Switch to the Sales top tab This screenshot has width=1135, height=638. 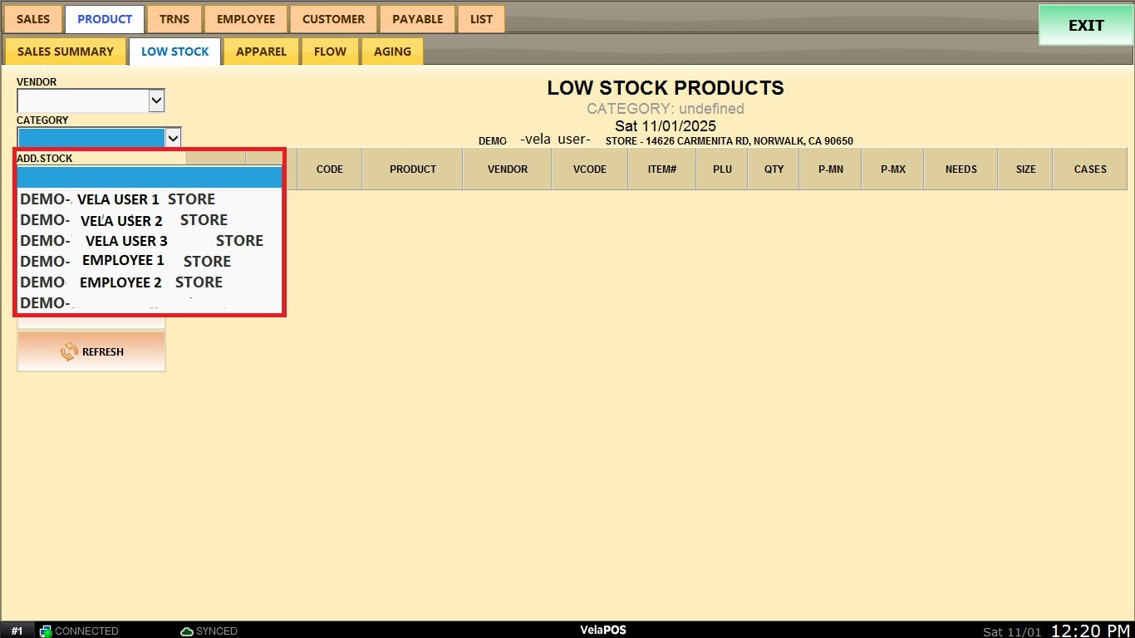tap(33, 19)
